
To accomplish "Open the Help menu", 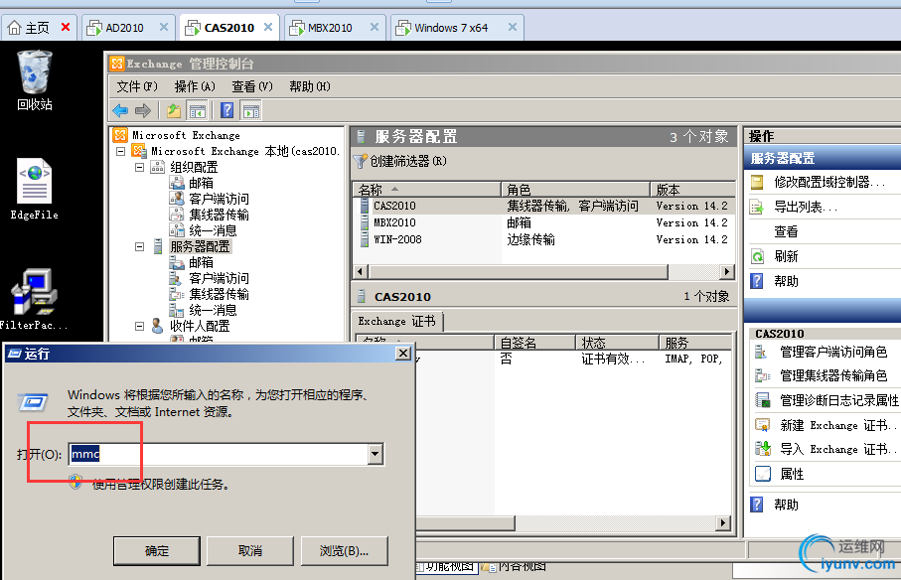I will [310, 86].
